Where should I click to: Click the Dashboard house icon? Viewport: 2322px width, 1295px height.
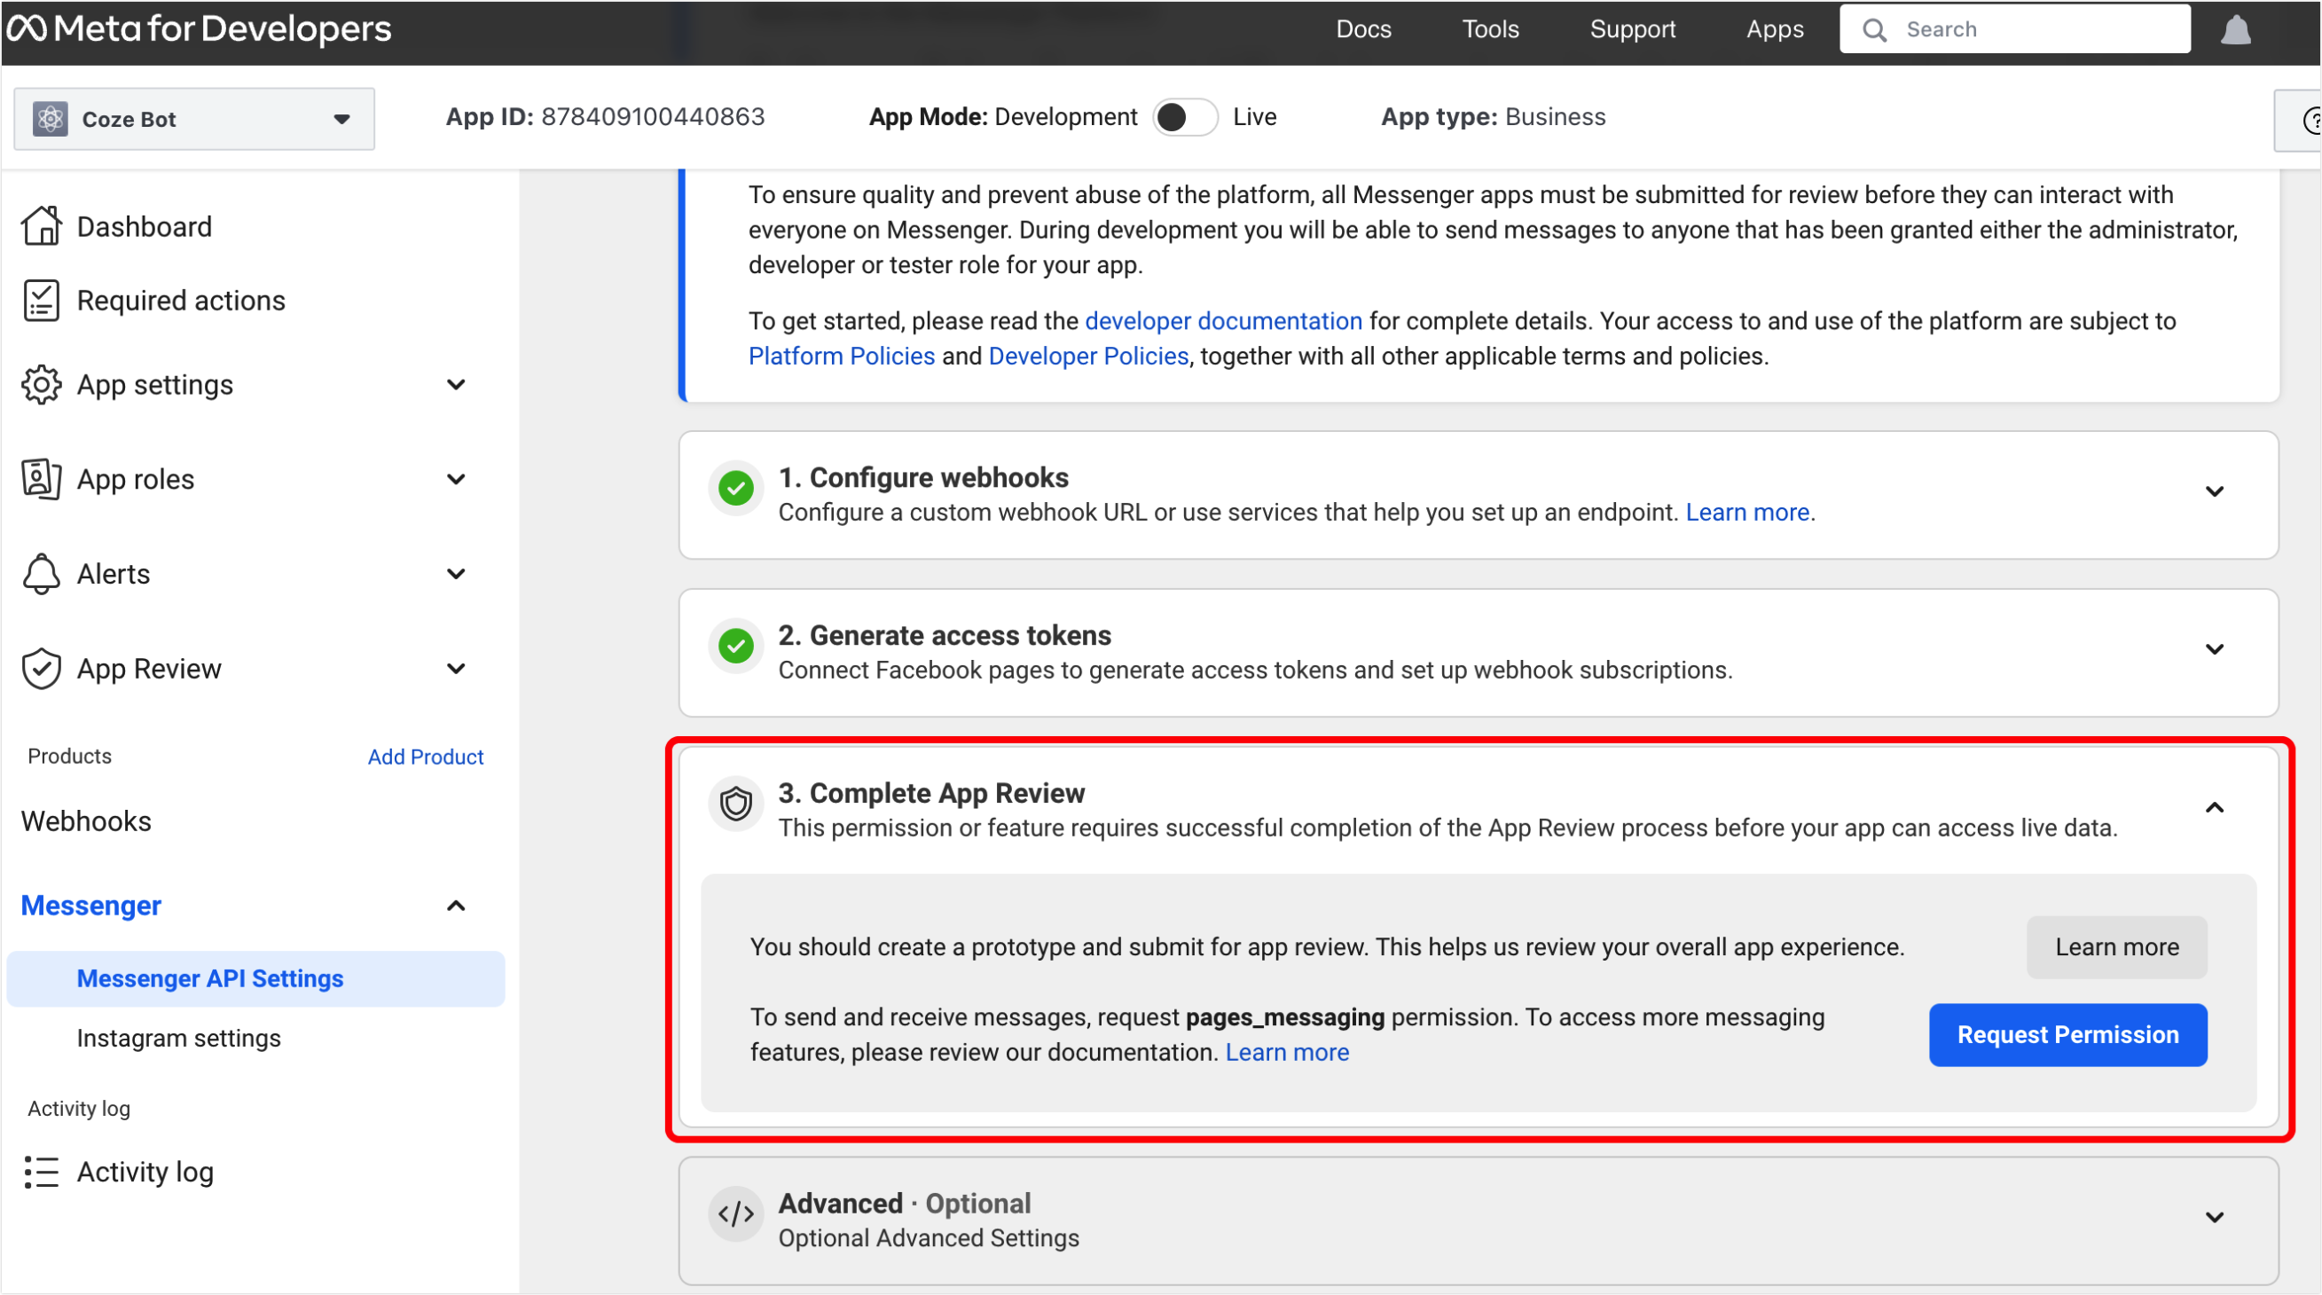coord(42,226)
